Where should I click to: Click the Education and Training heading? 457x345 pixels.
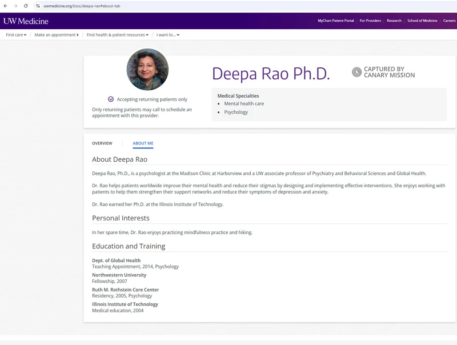click(129, 246)
